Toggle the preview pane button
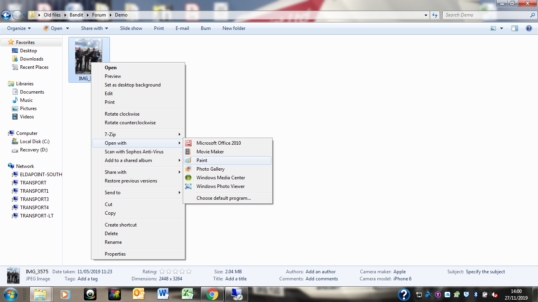538x302 pixels. point(514,28)
